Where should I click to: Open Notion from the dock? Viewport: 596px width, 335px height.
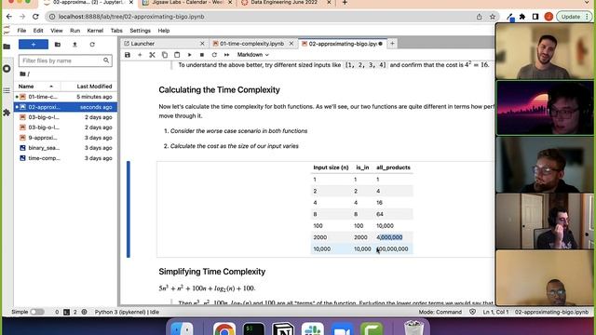click(283, 328)
